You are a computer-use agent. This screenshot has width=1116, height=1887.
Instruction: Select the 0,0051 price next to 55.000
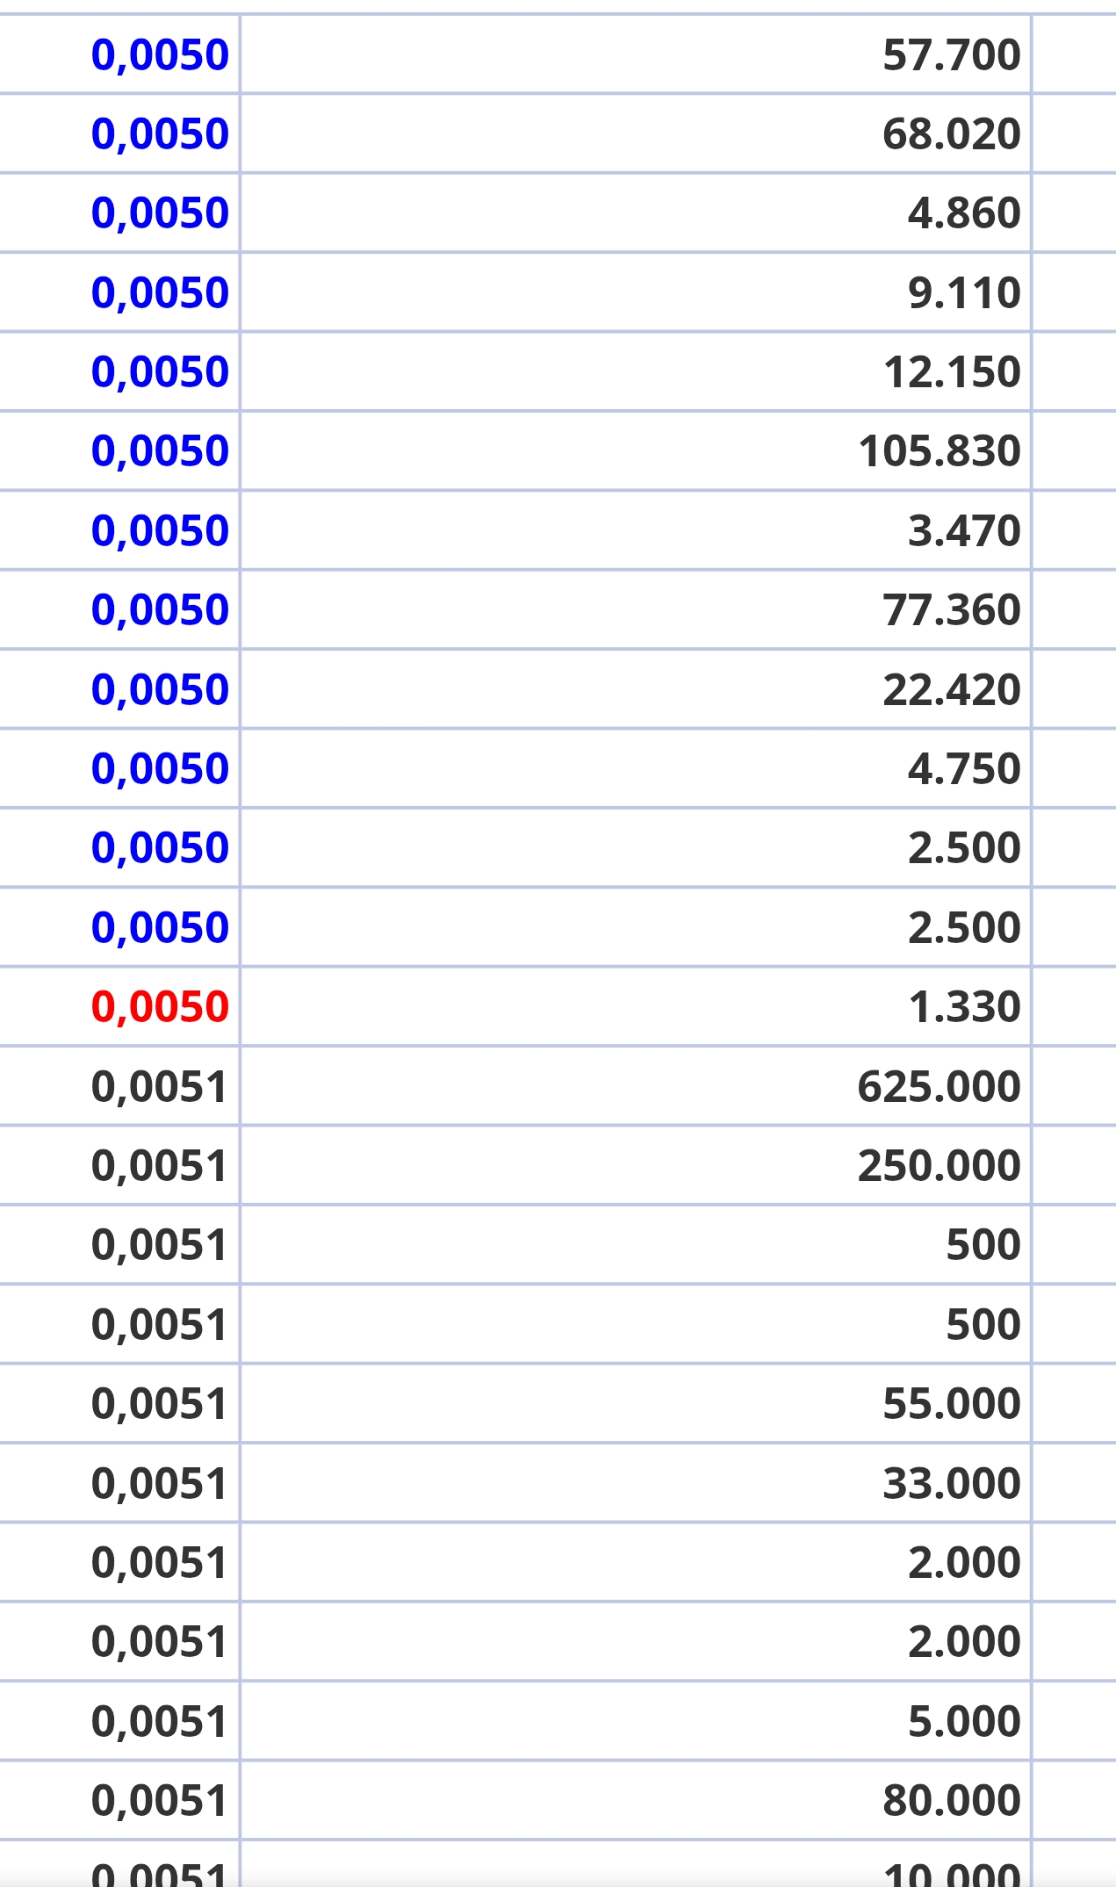160,1403
